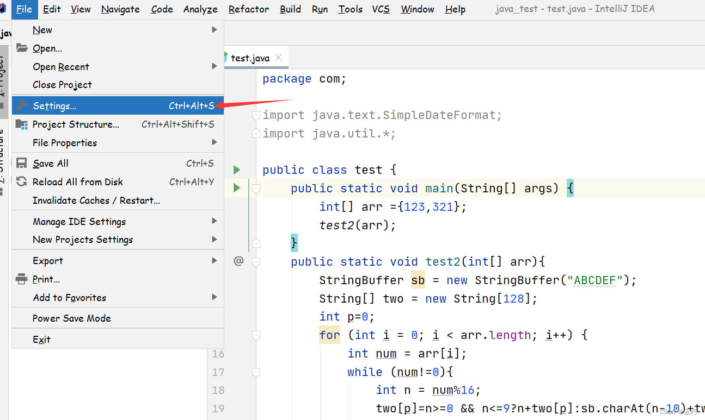The width and height of the screenshot is (705, 420).
Task: Select Project Structure...
Action: tap(118, 124)
